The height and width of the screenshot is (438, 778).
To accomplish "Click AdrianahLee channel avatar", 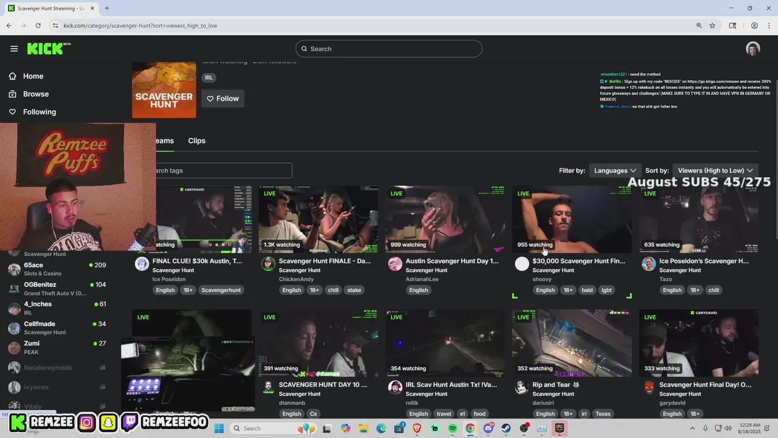I will tap(395, 263).
